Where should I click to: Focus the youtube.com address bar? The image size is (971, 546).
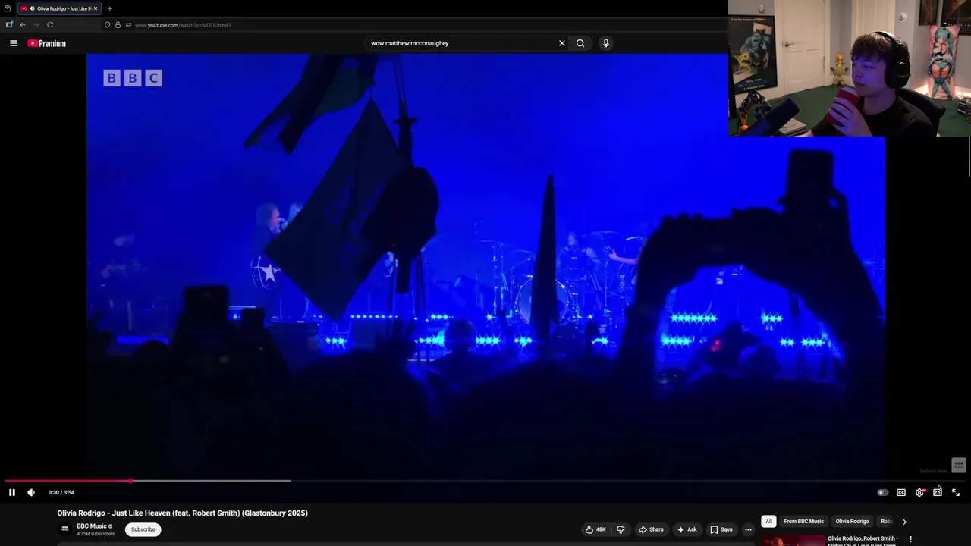182,25
